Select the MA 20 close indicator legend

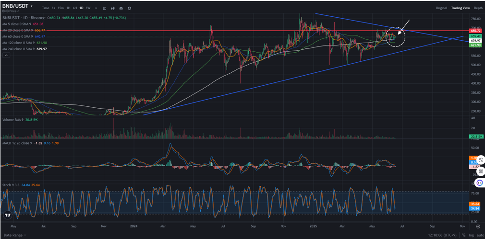coord(24,30)
